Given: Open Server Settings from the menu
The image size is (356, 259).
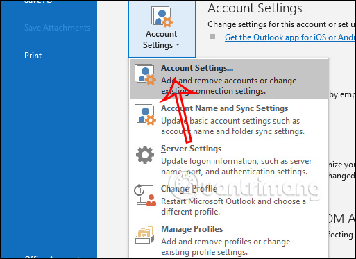Looking at the screenshot, I should coord(228,160).
